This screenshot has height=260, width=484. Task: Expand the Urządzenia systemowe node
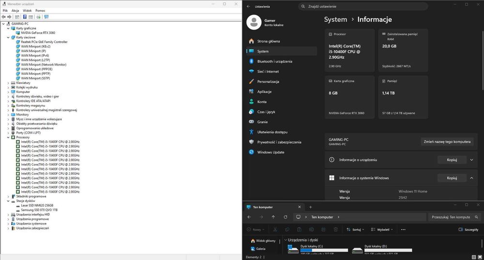(x=8, y=224)
